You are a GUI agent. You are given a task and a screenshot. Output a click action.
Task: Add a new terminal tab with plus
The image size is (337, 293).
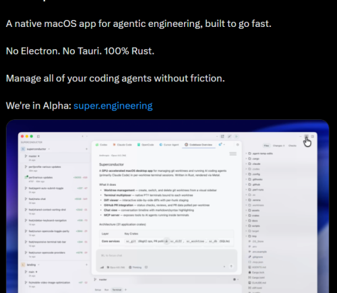(x=125, y=290)
